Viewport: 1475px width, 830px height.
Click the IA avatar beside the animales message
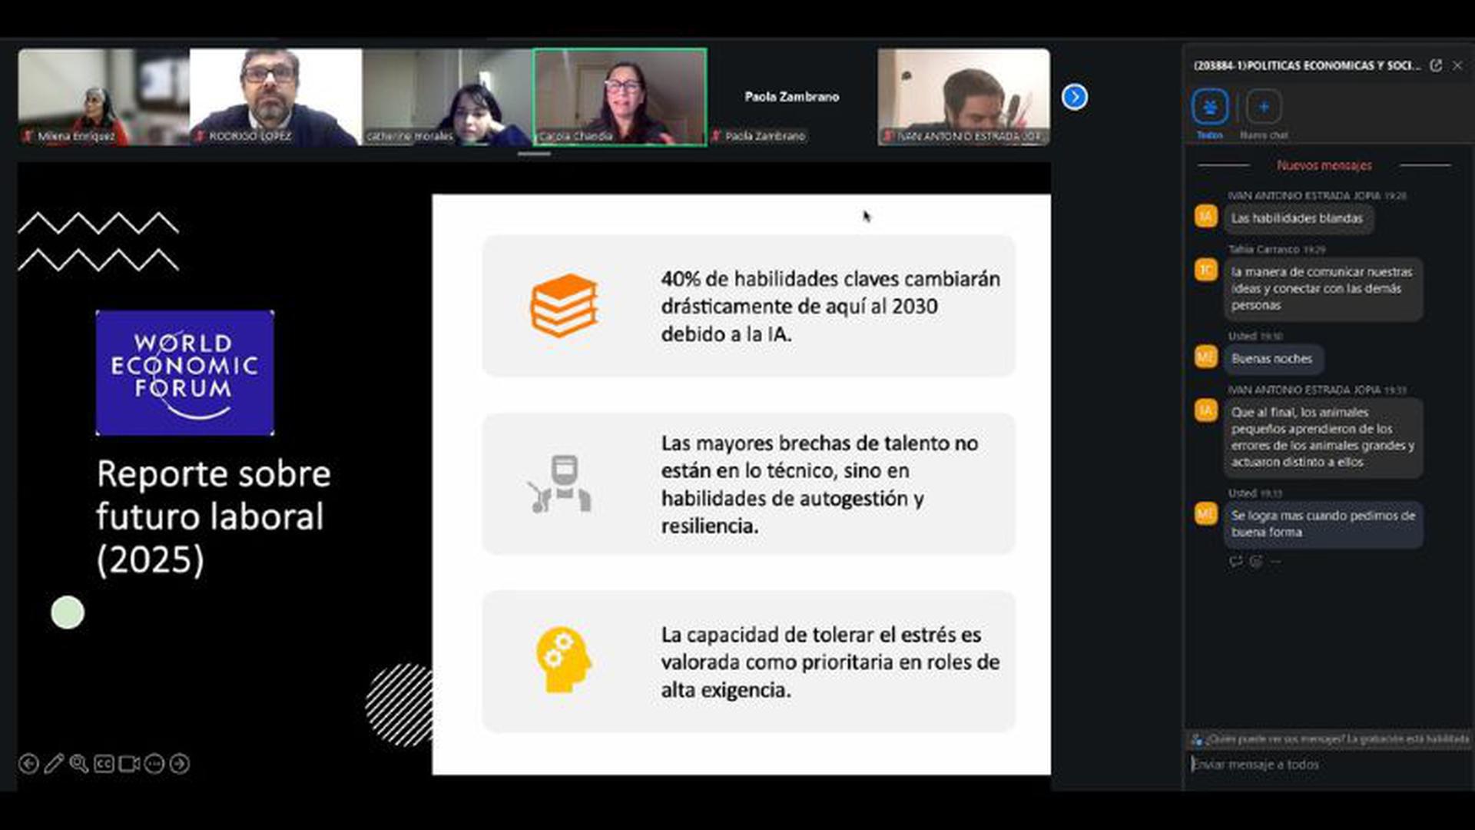pos(1205,410)
